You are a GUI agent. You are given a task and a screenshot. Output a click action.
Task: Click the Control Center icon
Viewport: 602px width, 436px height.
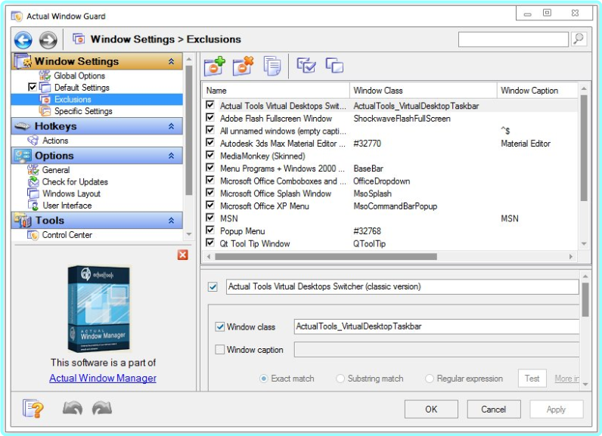33,235
